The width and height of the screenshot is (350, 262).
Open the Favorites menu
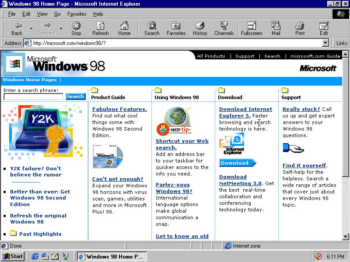pyautogui.click(x=77, y=14)
